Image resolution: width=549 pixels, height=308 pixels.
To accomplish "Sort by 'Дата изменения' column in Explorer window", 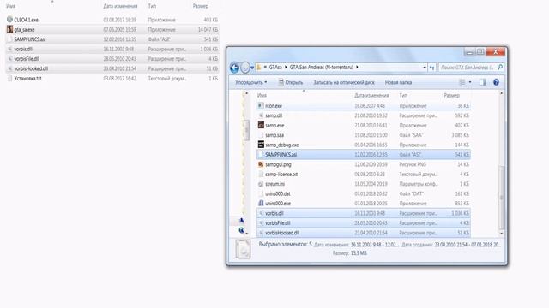I will pyautogui.click(x=371, y=95).
